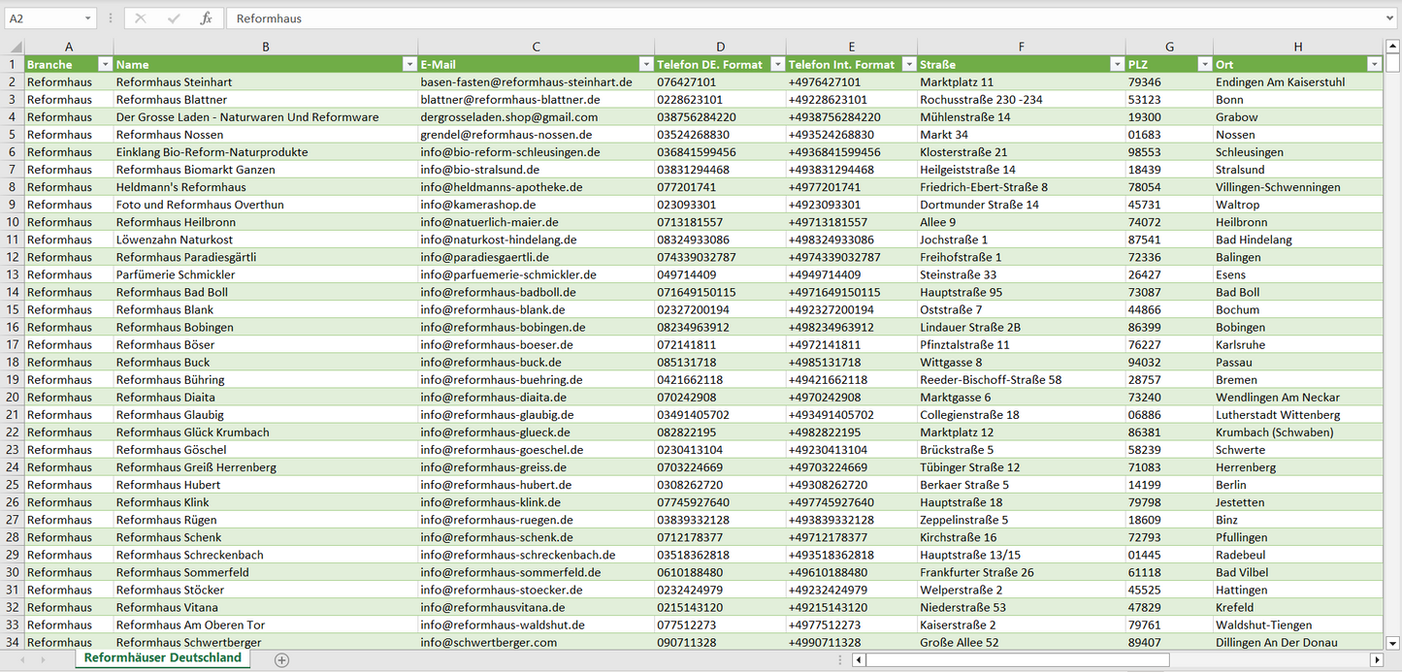
Task: Click the Insert Function fx icon
Action: click(206, 18)
